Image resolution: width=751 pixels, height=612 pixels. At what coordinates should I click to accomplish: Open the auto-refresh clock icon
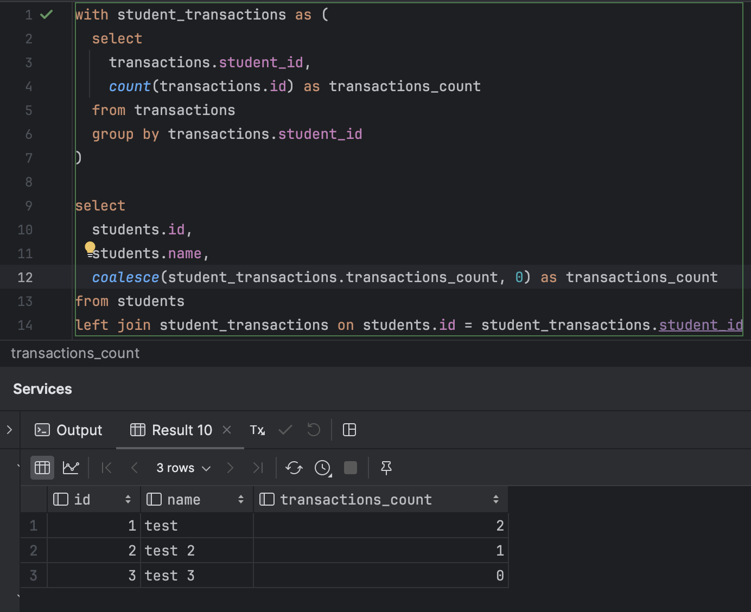coord(323,468)
